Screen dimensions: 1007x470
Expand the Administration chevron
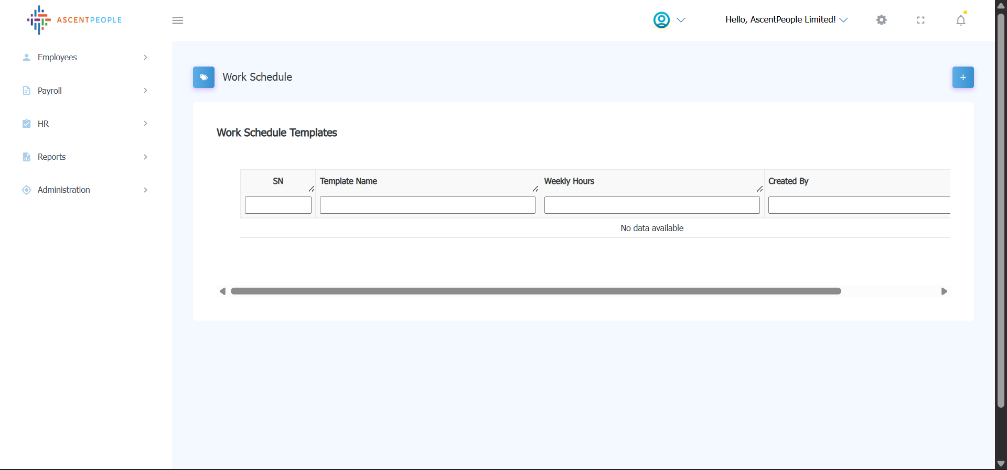coord(145,190)
